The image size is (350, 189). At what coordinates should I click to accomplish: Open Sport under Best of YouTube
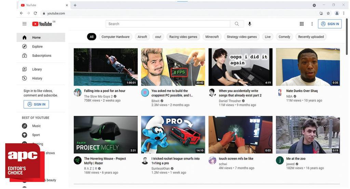click(x=41, y=135)
